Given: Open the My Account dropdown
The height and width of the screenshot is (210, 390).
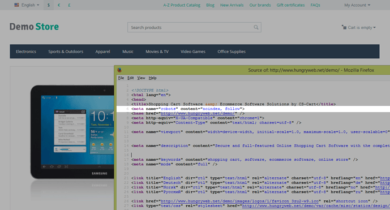Looking at the screenshot, I should pyautogui.click(x=357, y=5).
